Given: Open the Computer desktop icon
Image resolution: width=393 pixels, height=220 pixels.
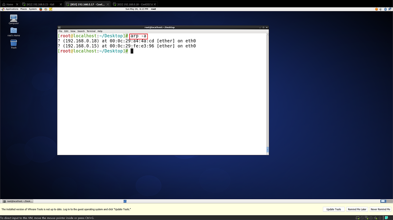Looking at the screenshot, I should [14, 19].
